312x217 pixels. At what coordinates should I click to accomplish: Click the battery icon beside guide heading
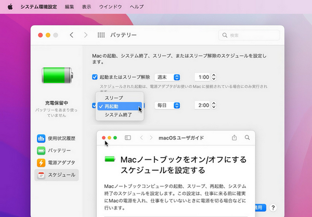click(110, 159)
